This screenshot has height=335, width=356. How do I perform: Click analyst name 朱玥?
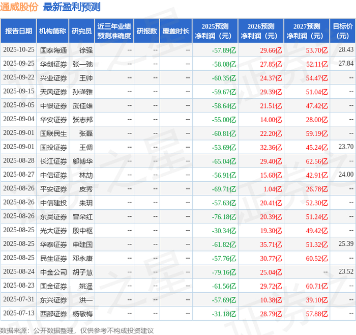[x=86, y=203]
